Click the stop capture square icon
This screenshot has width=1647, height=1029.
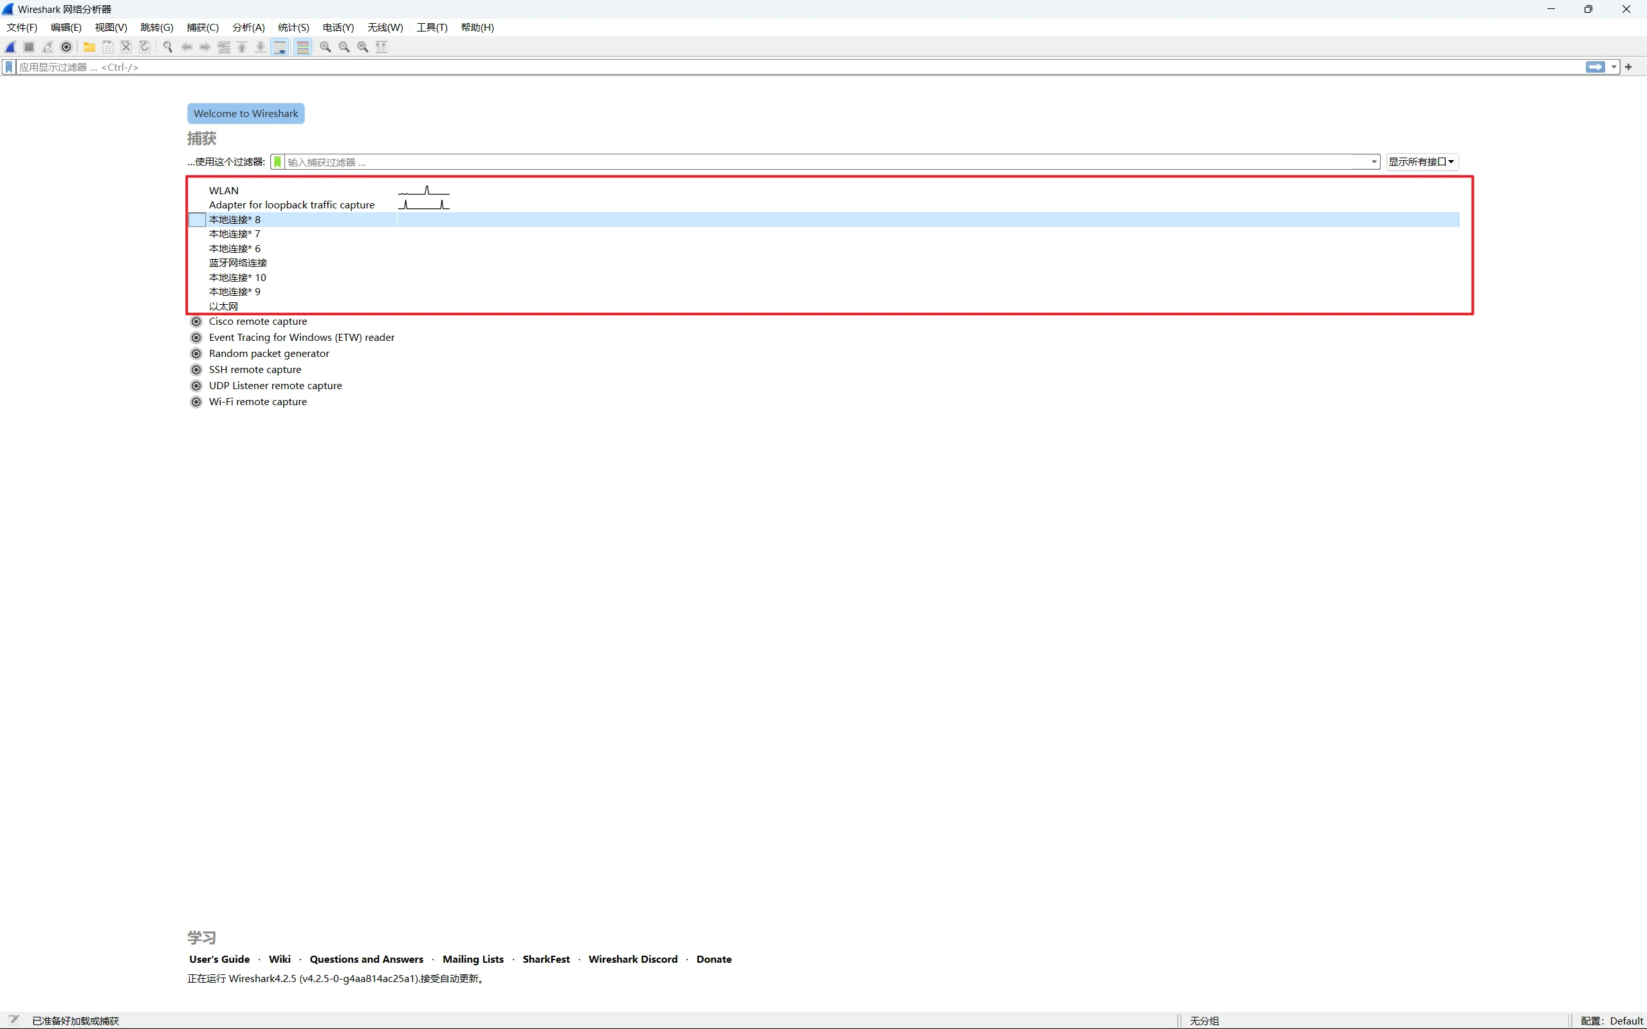pos(29,47)
